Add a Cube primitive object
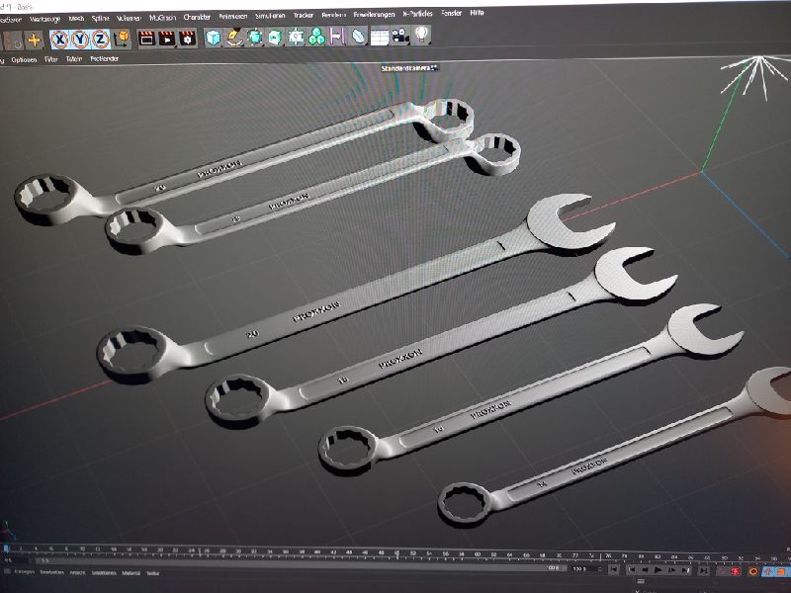Image resolution: width=791 pixels, height=593 pixels. tap(214, 38)
